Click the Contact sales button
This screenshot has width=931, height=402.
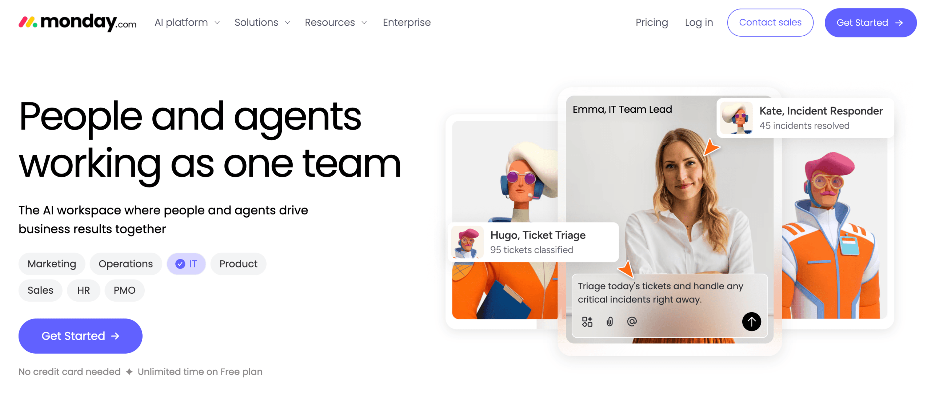coord(770,23)
